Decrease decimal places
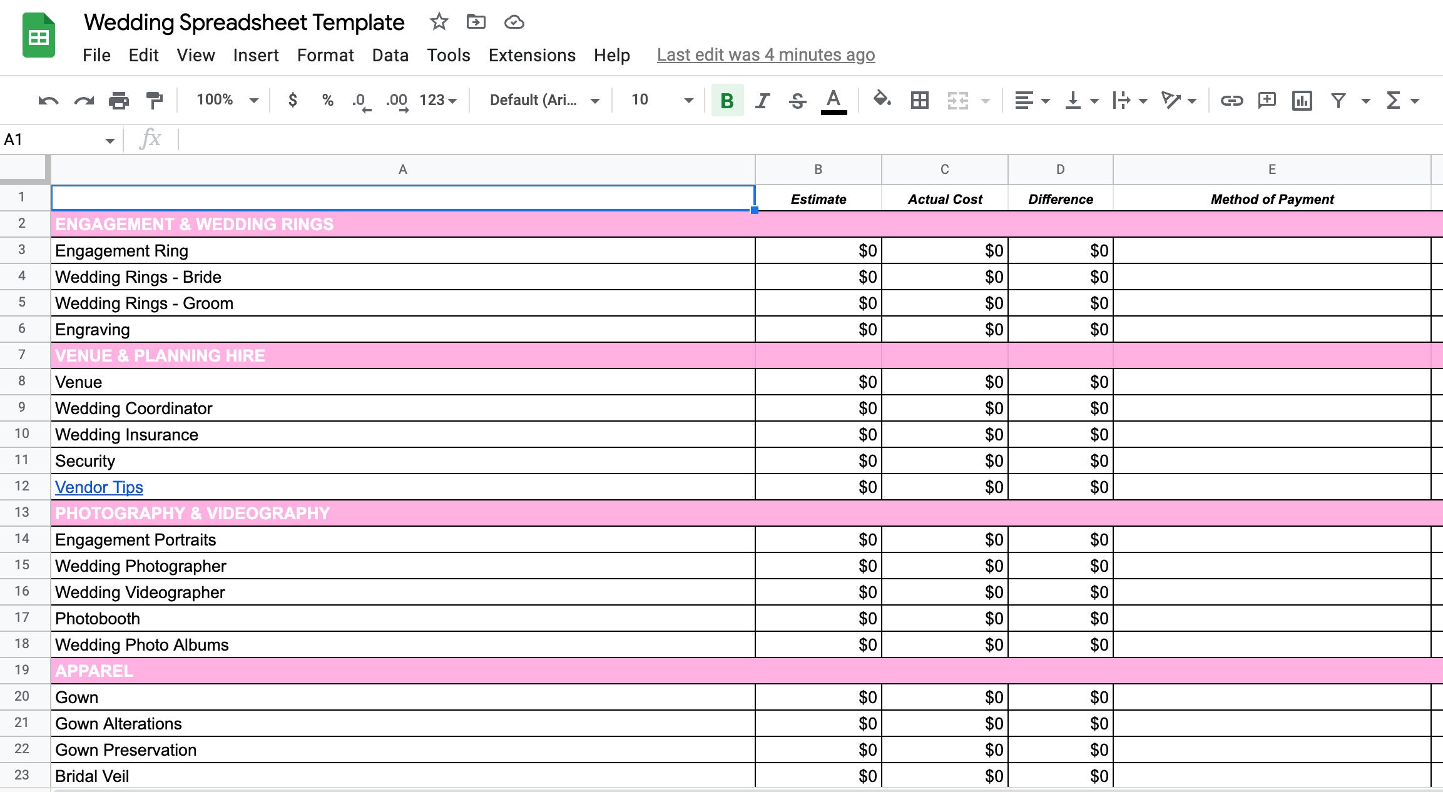 coord(361,99)
